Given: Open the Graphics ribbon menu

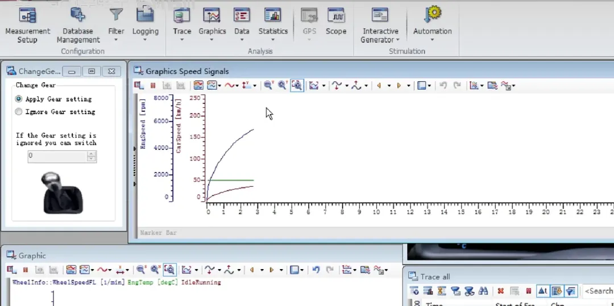Looking at the screenshot, I should click(x=212, y=26).
